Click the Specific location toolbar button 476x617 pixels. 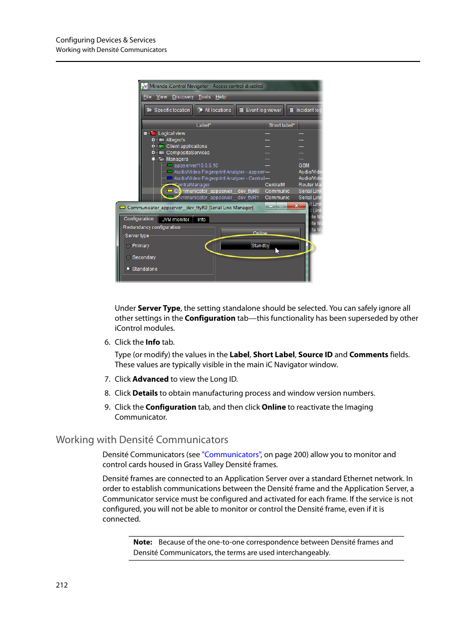click(x=168, y=110)
